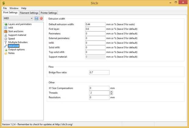Close the Slic3r window

pos(183,2)
